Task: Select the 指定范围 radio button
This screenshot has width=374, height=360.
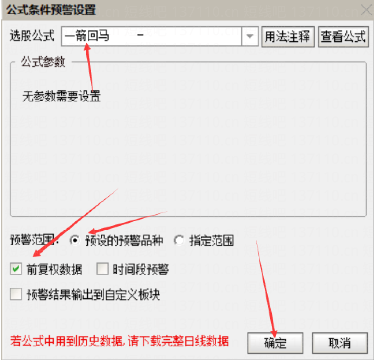Action: pyautogui.click(x=179, y=240)
